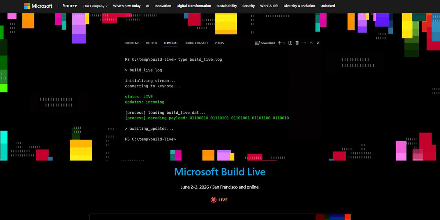Open the terminal more actions ellipsis
The image size is (440, 220).
click(304, 43)
